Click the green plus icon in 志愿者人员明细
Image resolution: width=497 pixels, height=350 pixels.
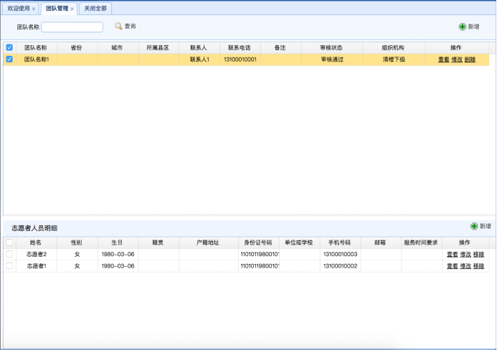point(474,226)
